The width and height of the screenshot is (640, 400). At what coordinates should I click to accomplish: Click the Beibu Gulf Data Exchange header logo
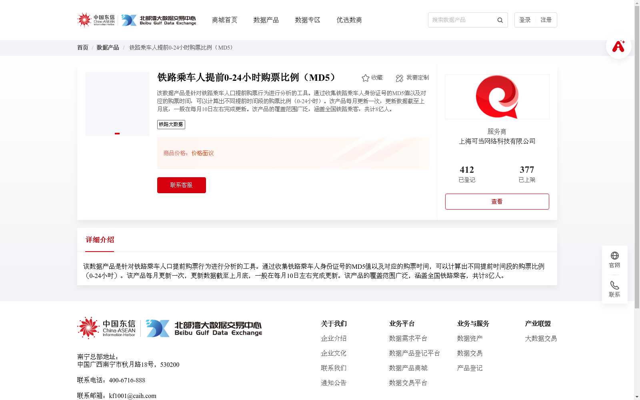point(158,20)
